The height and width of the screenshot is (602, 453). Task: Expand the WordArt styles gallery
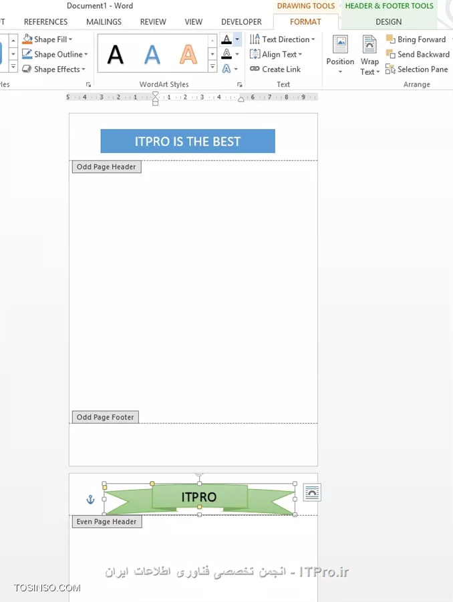point(212,67)
